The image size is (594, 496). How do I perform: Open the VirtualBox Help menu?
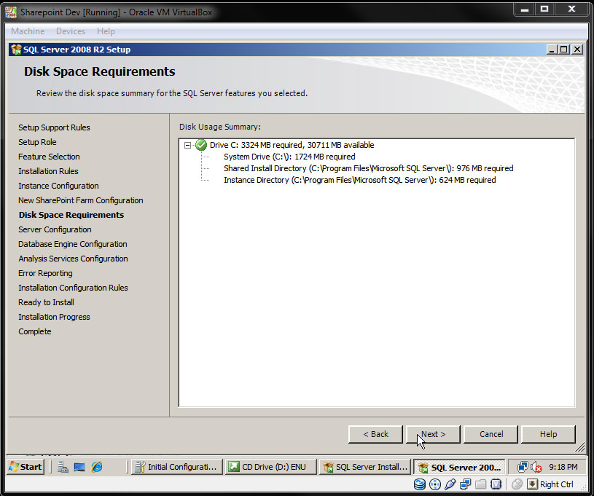point(106,31)
